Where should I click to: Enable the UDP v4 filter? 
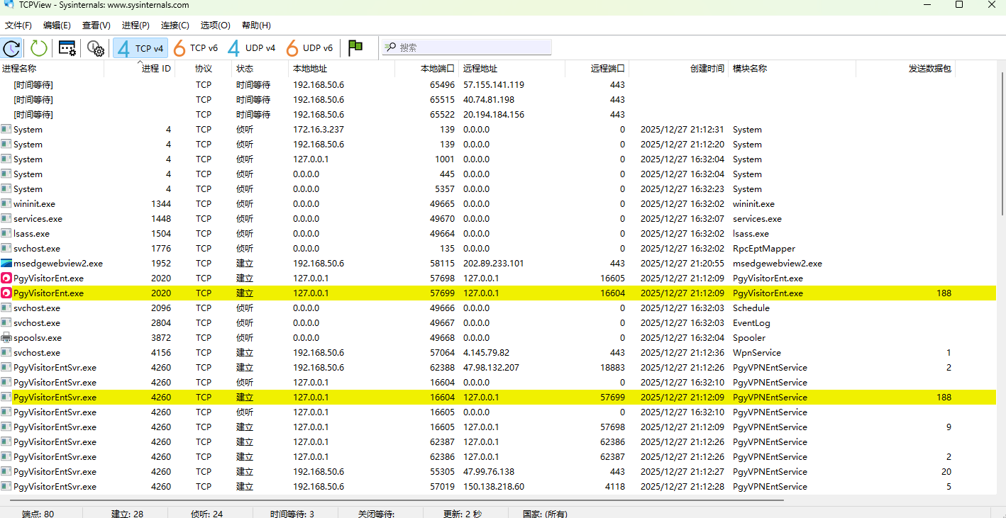coord(251,48)
